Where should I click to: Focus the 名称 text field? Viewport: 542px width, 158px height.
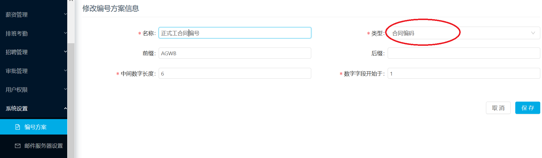[235, 33]
